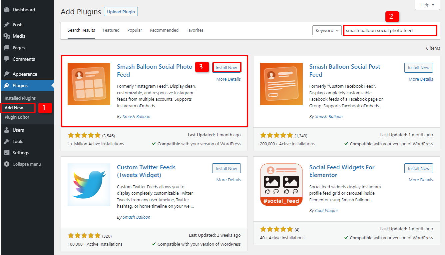The width and height of the screenshot is (445, 255).
Task: Switch to the Popular tab
Action: point(135,30)
